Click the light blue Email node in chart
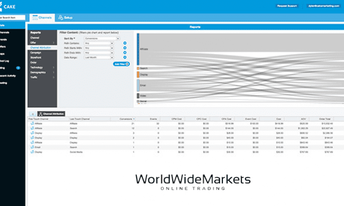 tap(138, 85)
